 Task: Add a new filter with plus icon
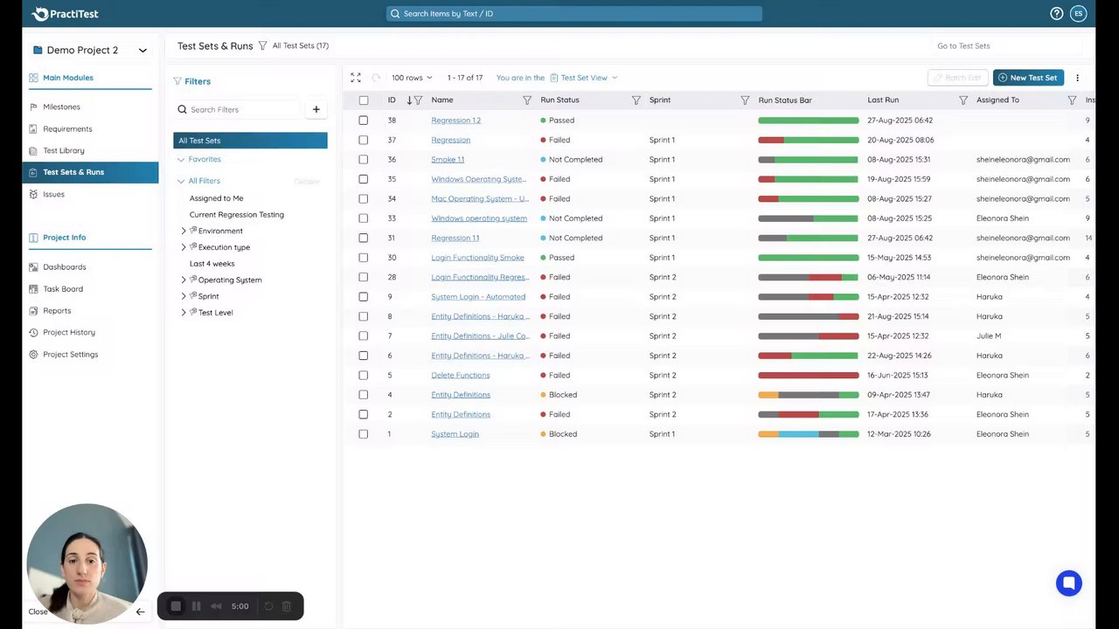click(316, 109)
